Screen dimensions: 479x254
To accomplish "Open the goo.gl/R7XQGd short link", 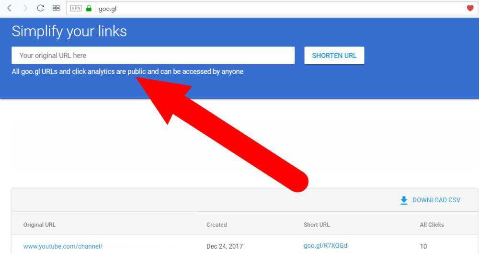I will pyautogui.click(x=325, y=246).
